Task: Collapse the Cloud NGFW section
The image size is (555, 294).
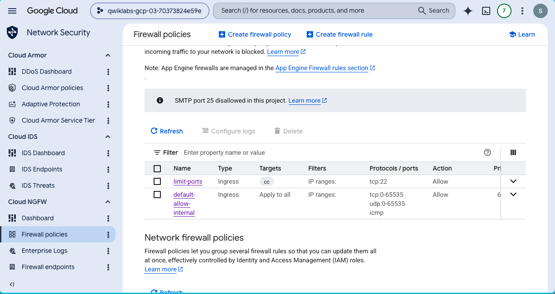Action: (108, 202)
